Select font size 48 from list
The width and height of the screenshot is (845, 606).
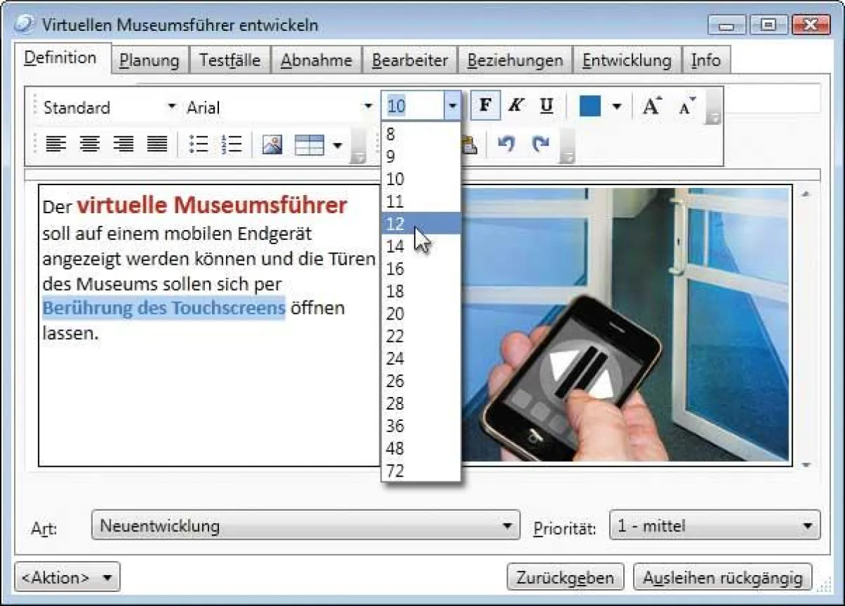(421, 449)
